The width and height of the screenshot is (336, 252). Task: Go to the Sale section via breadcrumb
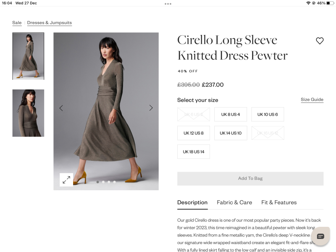pos(17,22)
